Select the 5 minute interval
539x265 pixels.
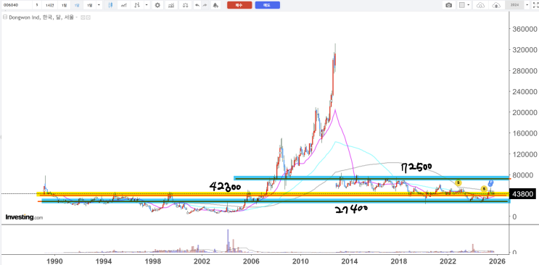37,5
